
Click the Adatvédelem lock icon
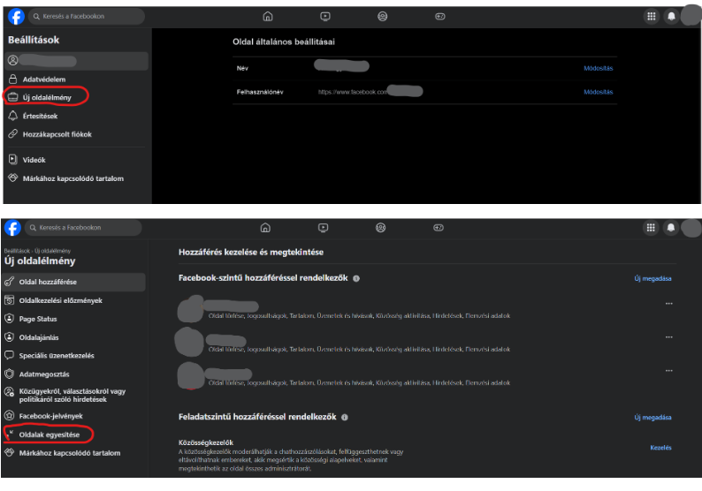[13, 79]
